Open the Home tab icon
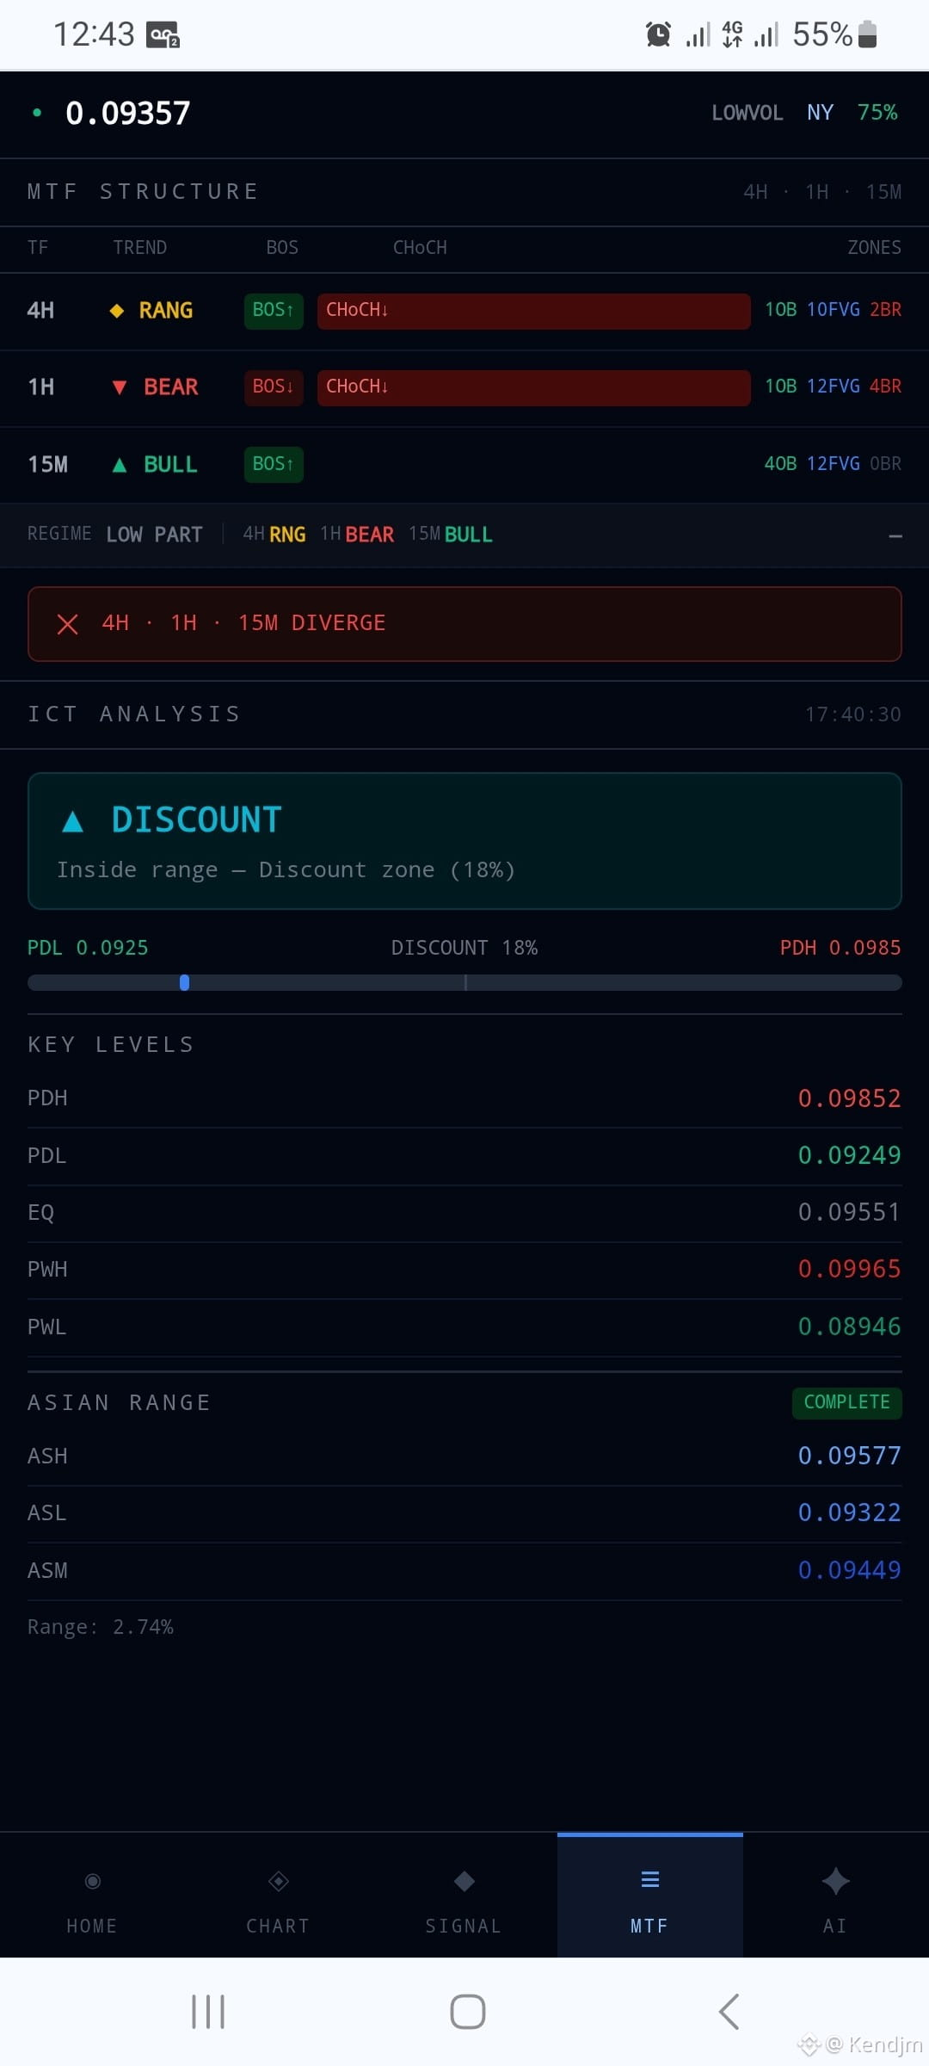The image size is (929, 2066). (93, 1881)
